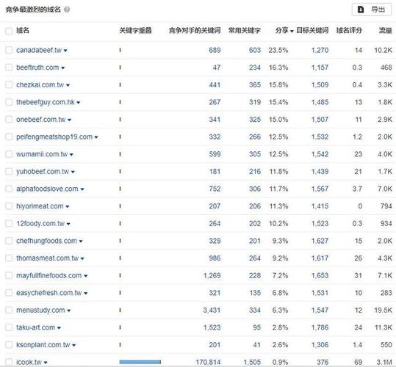Click target keywords value 1,786 for taku-art.com
The width and height of the screenshot is (396, 367).
pos(320,327)
